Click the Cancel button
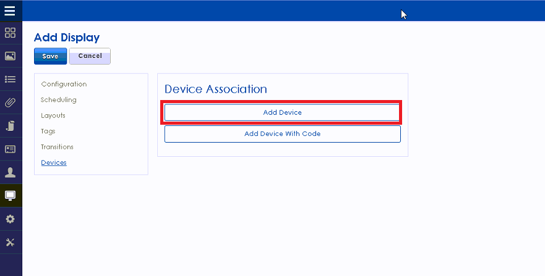545x276 pixels. pyautogui.click(x=90, y=56)
